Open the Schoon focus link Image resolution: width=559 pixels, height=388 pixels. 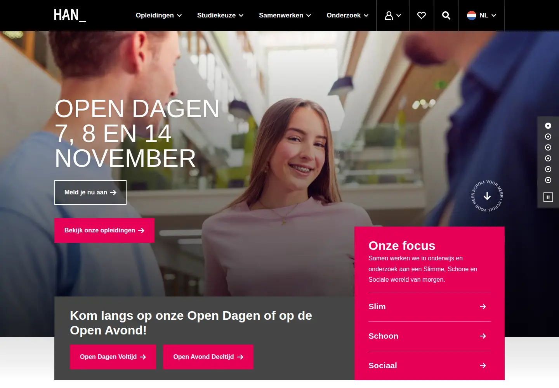429,336
